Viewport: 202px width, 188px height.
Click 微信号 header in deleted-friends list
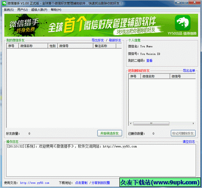(x=183, y=76)
